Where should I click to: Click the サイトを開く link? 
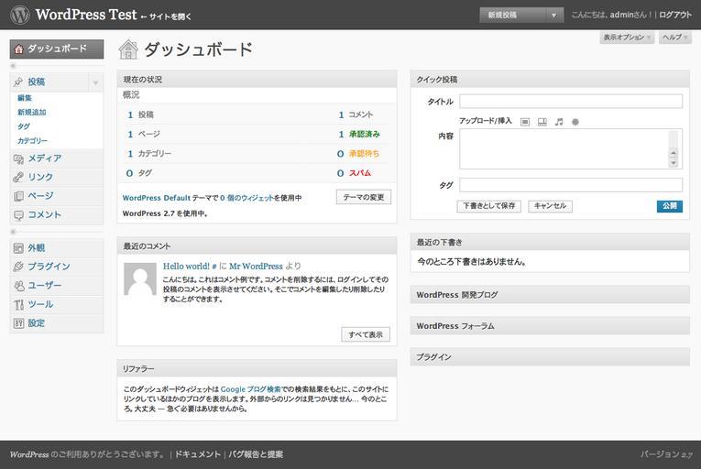[166, 17]
